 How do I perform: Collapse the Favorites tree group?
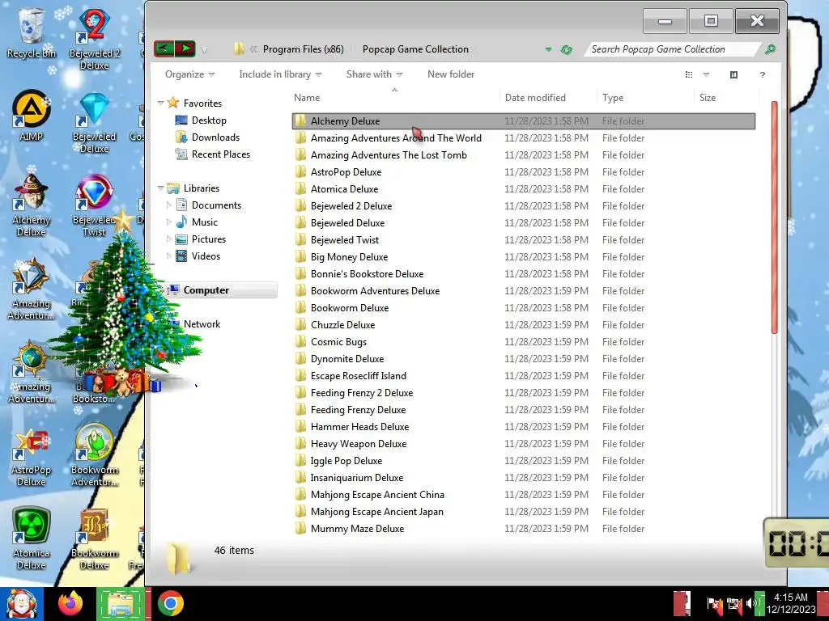point(161,103)
